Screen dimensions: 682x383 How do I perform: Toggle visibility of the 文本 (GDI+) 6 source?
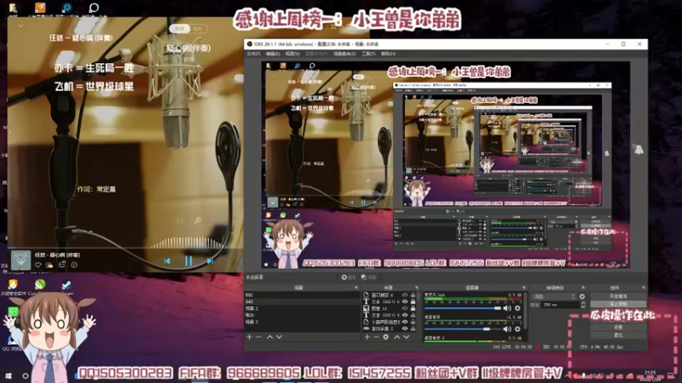tap(404, 302)
